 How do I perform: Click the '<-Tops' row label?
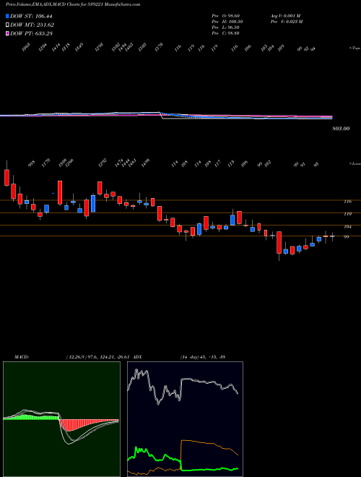pos(355,48)
